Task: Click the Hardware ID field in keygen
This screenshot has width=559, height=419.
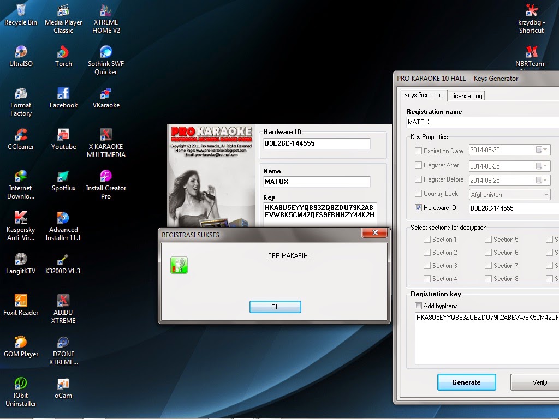Action: click(x=514, y=208)
